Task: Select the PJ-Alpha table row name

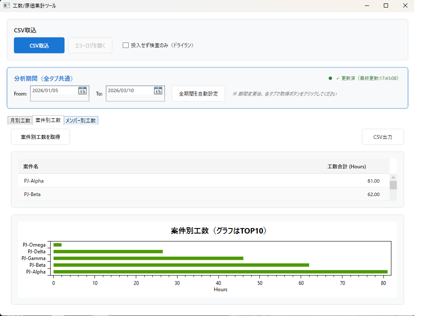Action: click(x=34, y=181)
